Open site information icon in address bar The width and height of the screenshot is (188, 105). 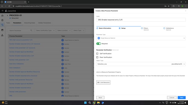pos(13,6)
